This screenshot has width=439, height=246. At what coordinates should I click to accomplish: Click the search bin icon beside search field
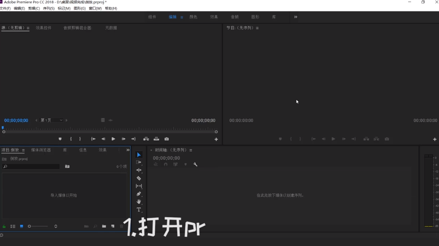(67, 167)
